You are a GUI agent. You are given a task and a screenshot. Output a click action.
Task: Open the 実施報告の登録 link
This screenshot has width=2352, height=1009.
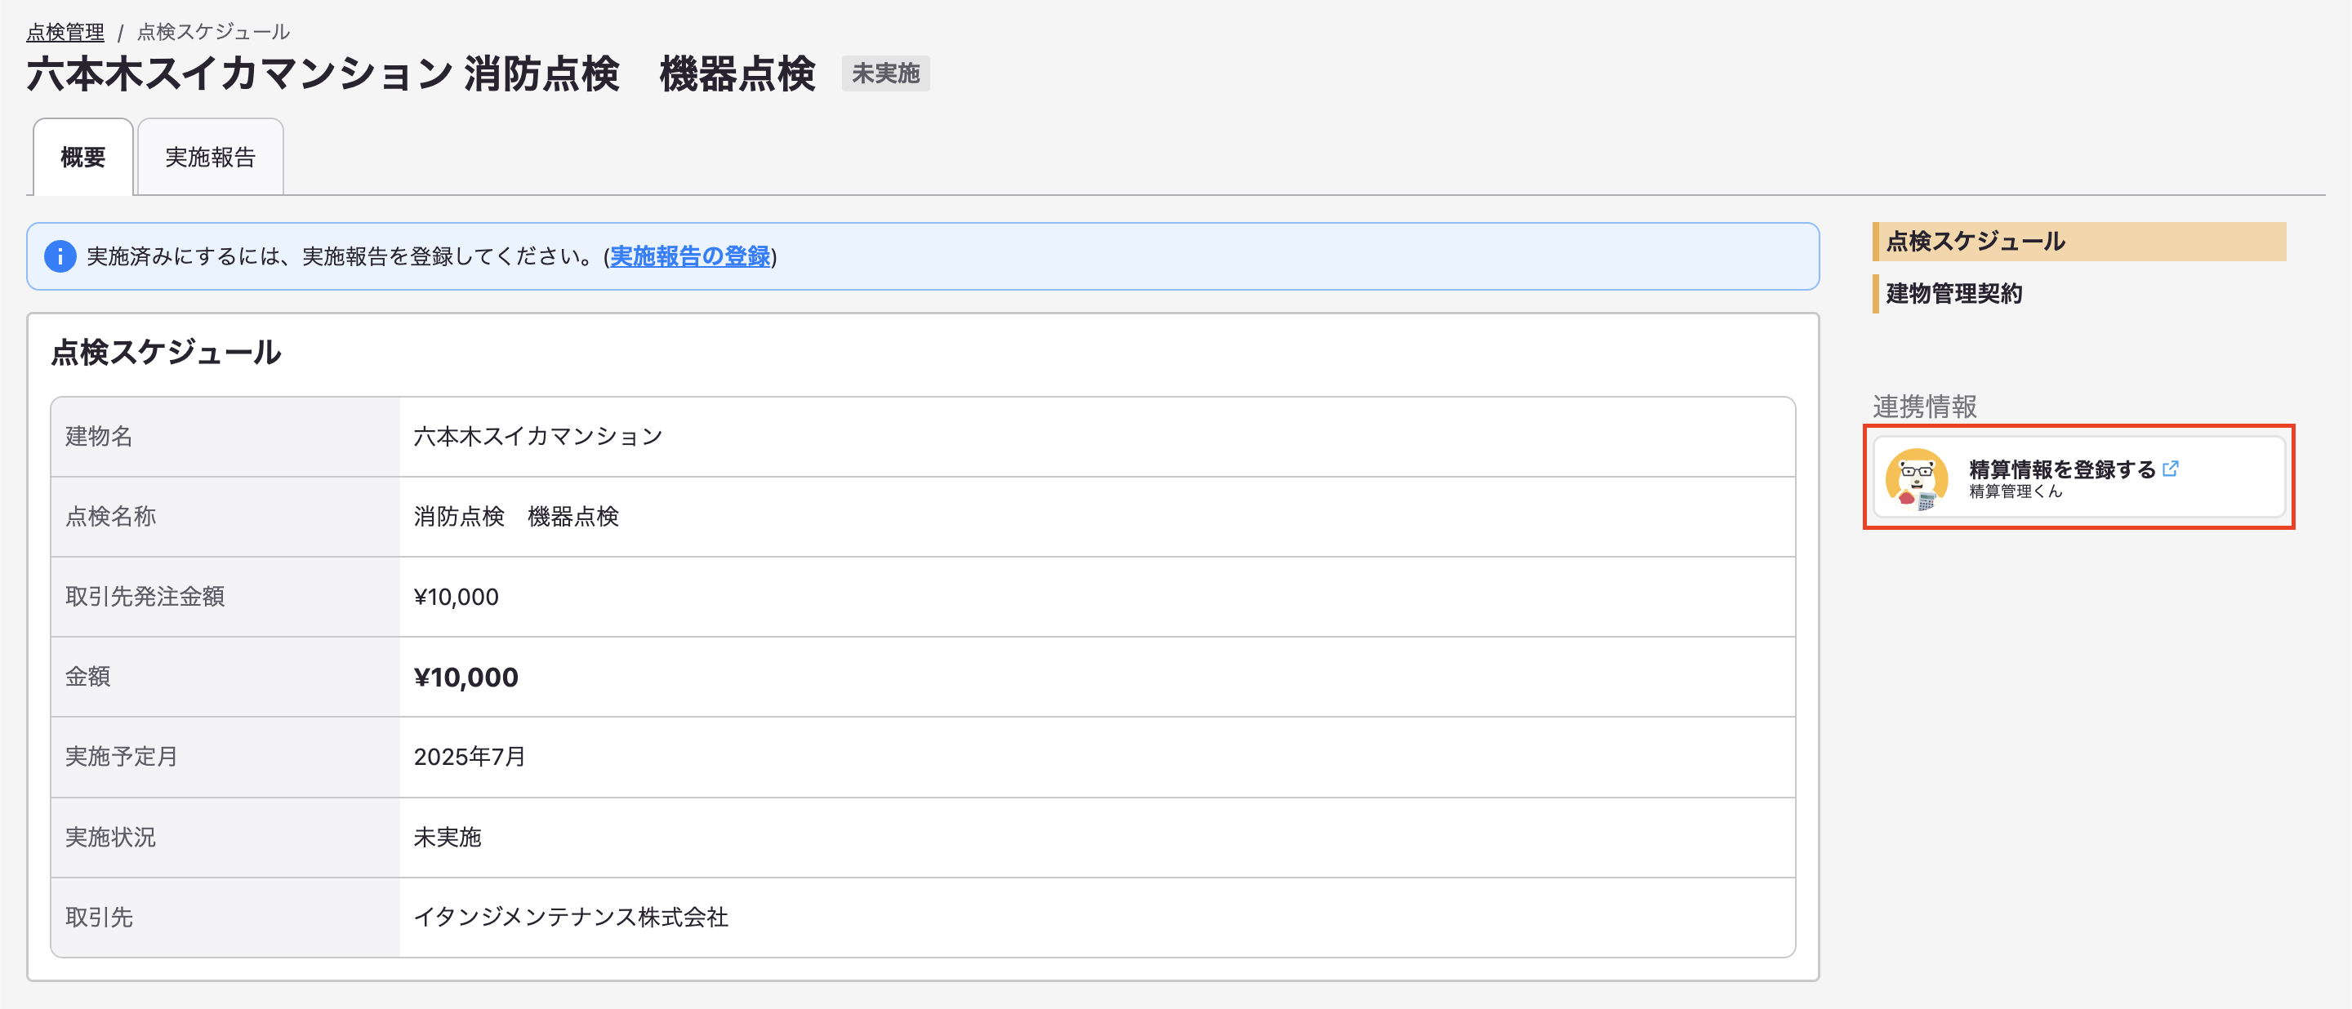[x=690, y=256]
